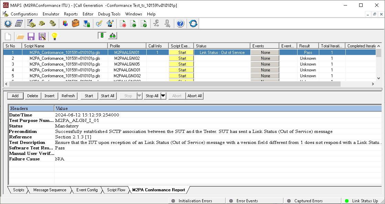Click the script table vertical scrollbar down arrow
The width and height of the screenshot is (385, 204).
point(378,78)
